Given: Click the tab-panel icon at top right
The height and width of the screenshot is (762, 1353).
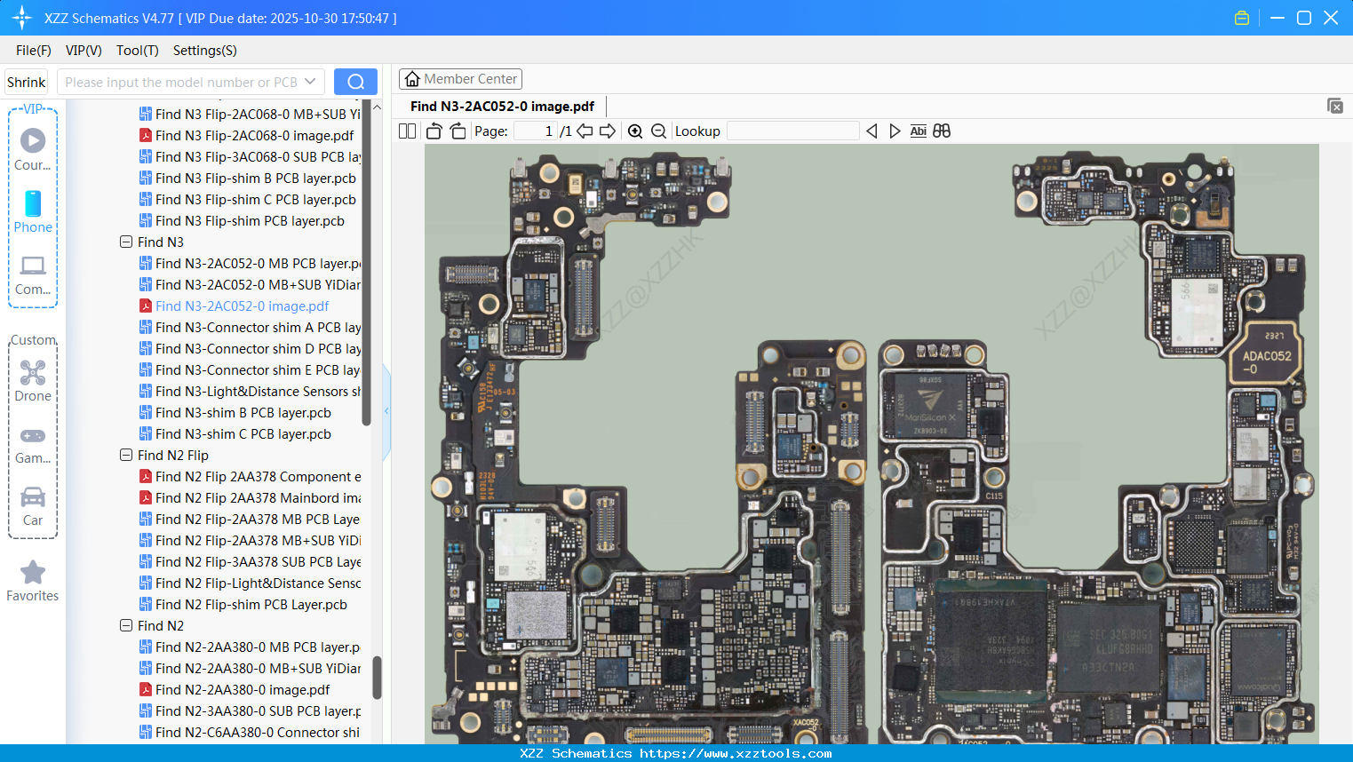Looking at the screenshot, I should coord(1334,106).
